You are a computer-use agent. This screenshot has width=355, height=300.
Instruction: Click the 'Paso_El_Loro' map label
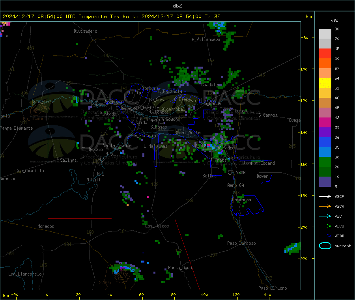coord(273,288)
